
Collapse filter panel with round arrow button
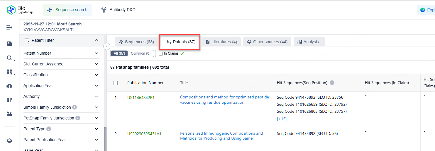coord(107,46)
